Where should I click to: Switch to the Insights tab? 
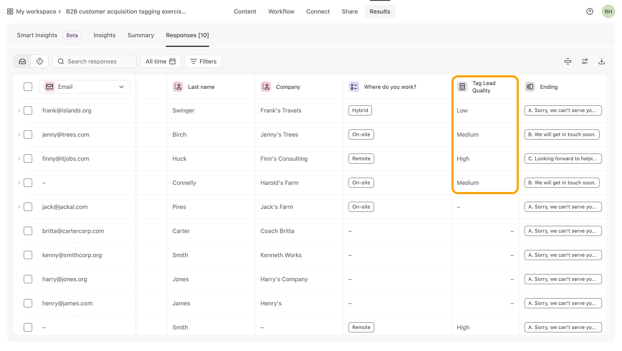[105, 35]
